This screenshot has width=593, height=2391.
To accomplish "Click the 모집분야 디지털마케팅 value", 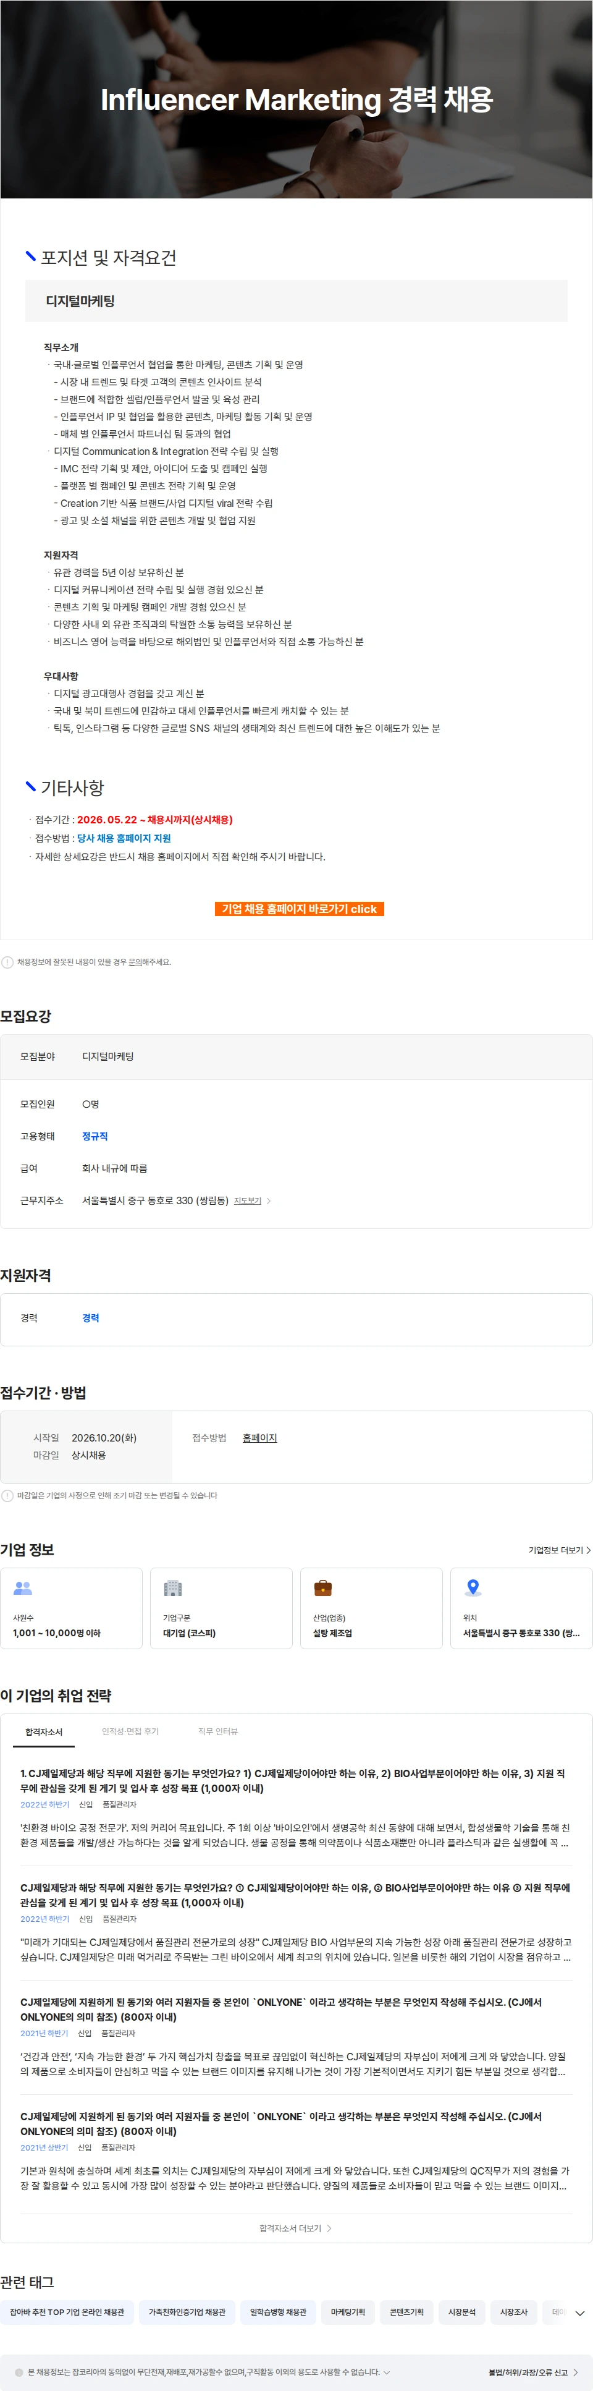I will point(107,1056).
